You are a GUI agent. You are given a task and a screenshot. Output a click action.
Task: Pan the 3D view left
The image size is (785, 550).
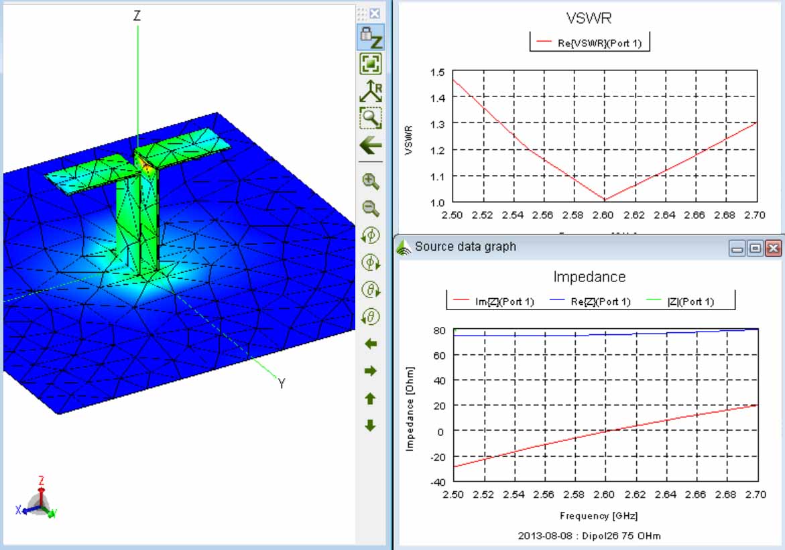371,344
